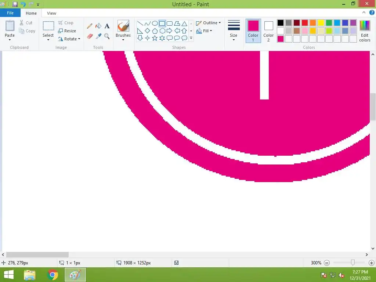Image resolution: width=376 pixels, height=282 pixels.
Task: Select the Text tool
Action: pyautogui.click(x=107, y=26)
